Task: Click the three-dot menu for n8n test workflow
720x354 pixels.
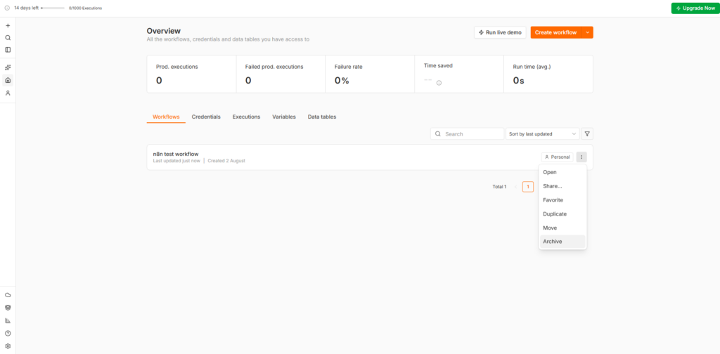Action: point(581,157)
